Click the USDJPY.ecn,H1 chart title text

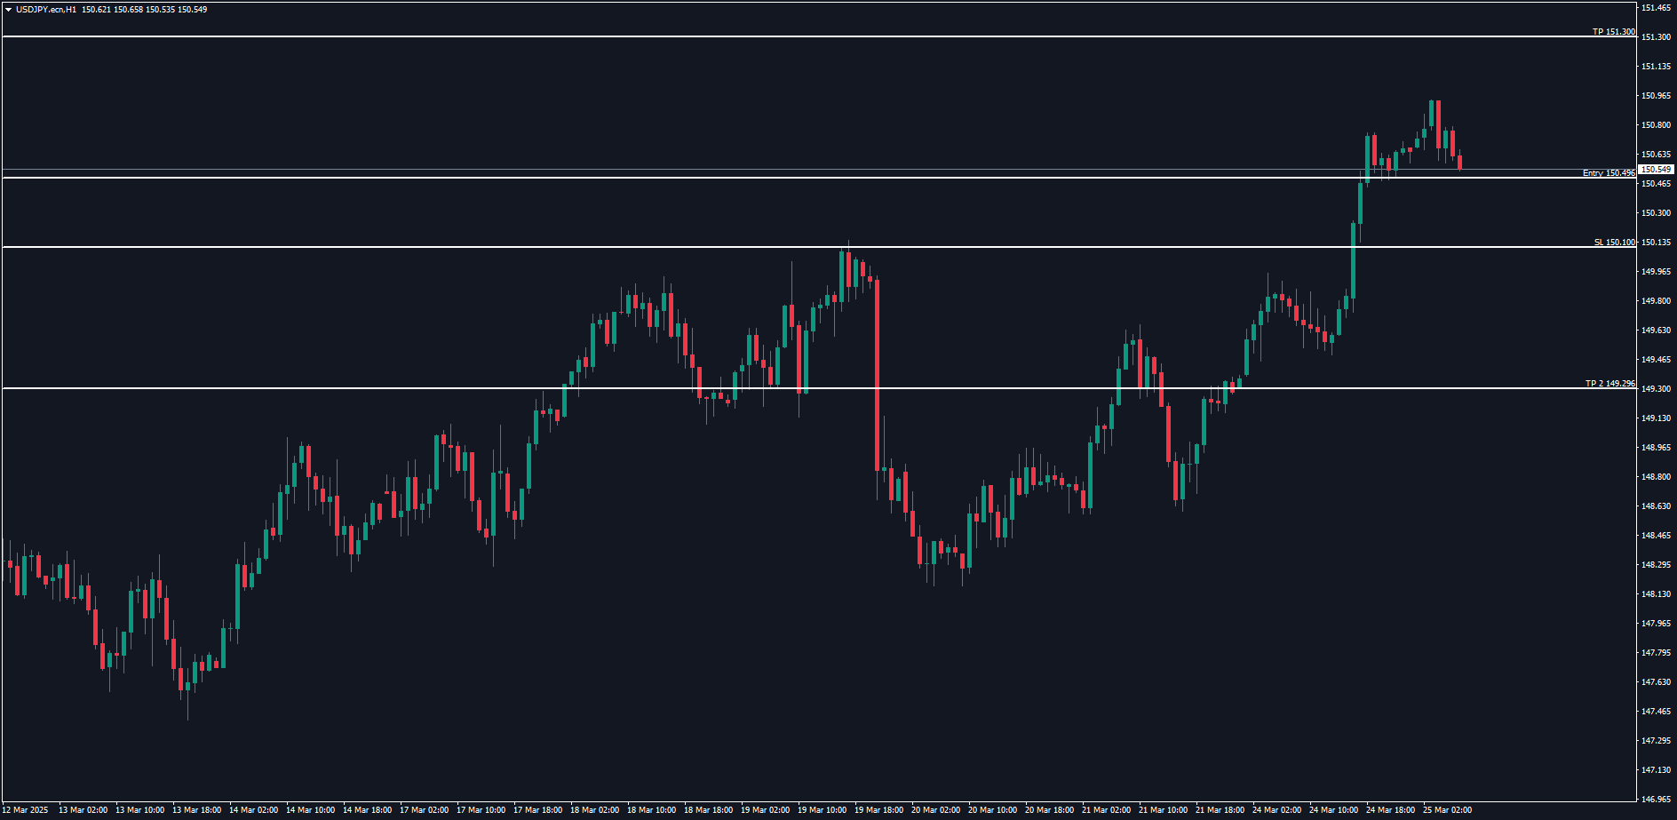pos(46,10)
